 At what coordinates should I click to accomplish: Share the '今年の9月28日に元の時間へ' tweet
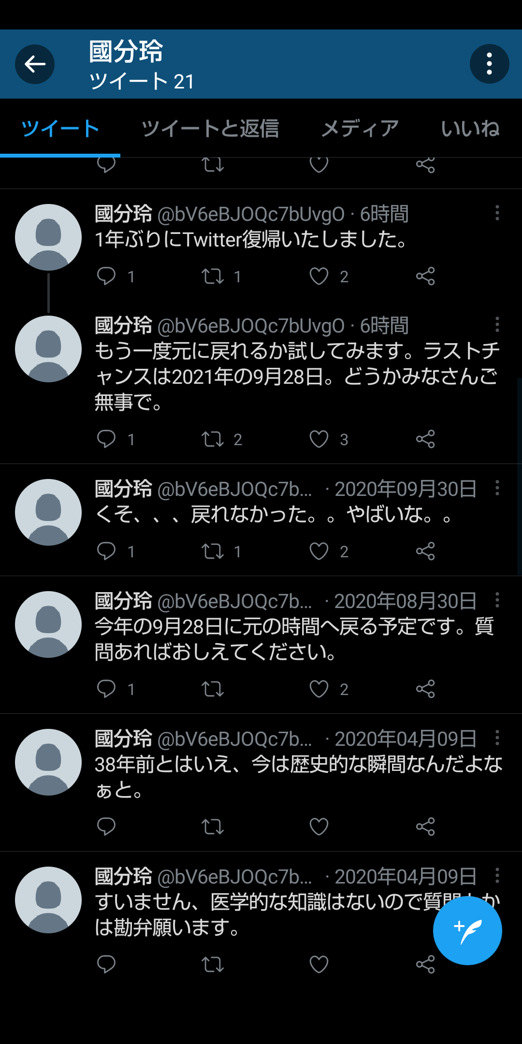coord(425,689)
